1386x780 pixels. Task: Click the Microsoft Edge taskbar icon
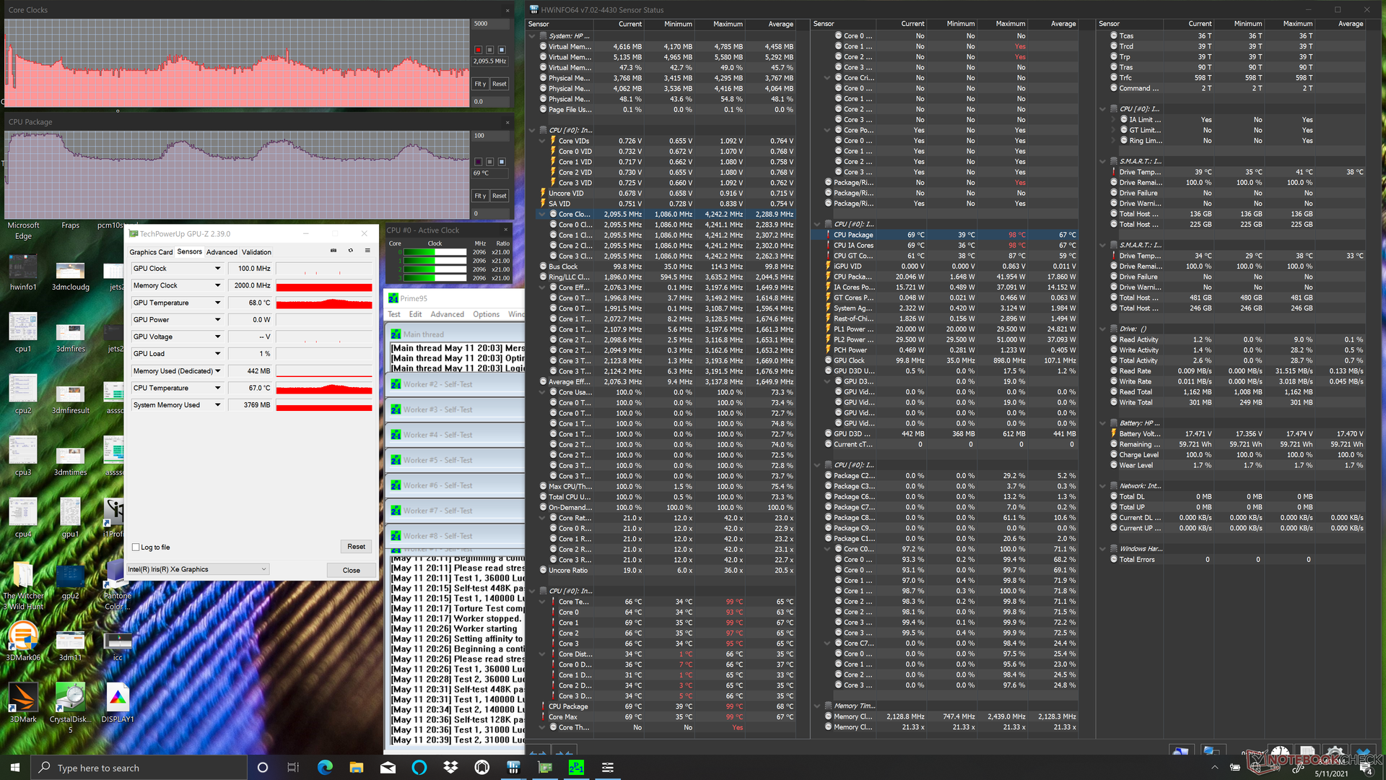(325, 767)
